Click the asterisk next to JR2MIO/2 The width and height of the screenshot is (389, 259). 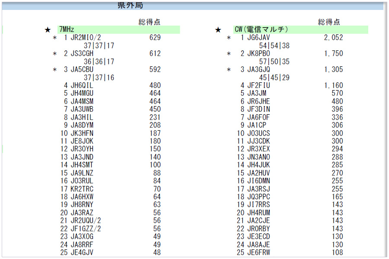(x=54, y=38)
